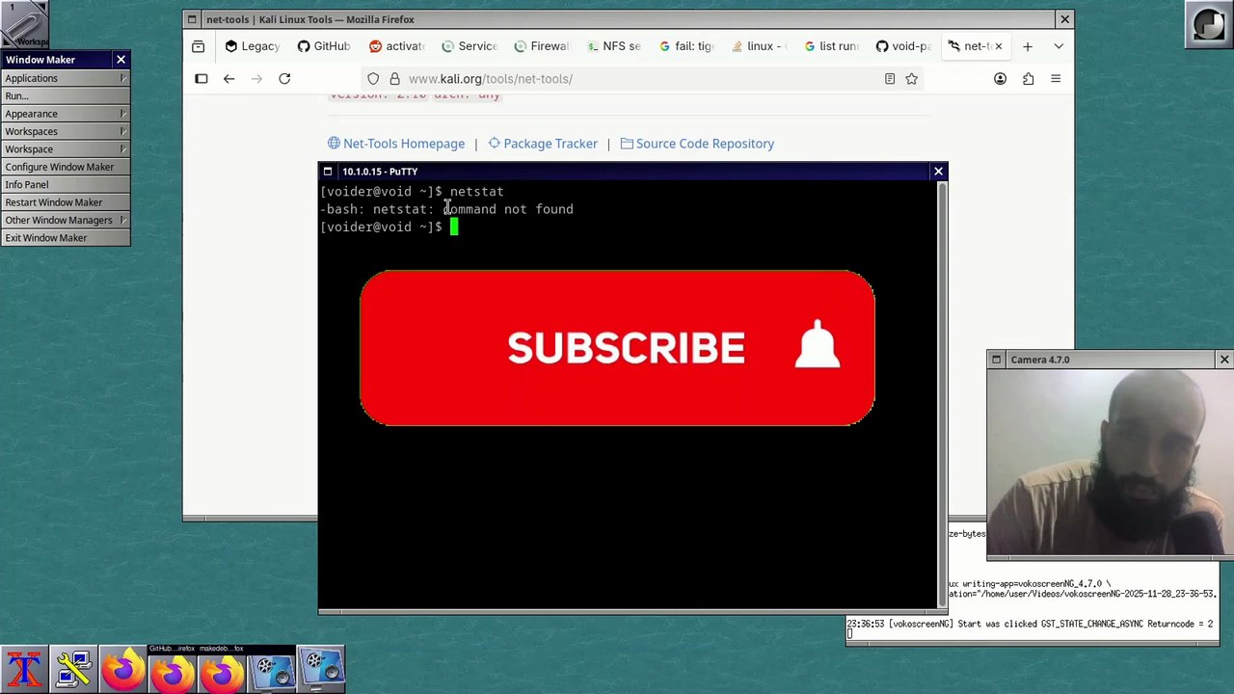Viewport: 1234px width, 694px height.
Task: Open the Package Tracker link
Action: click(x=542, y=144)
